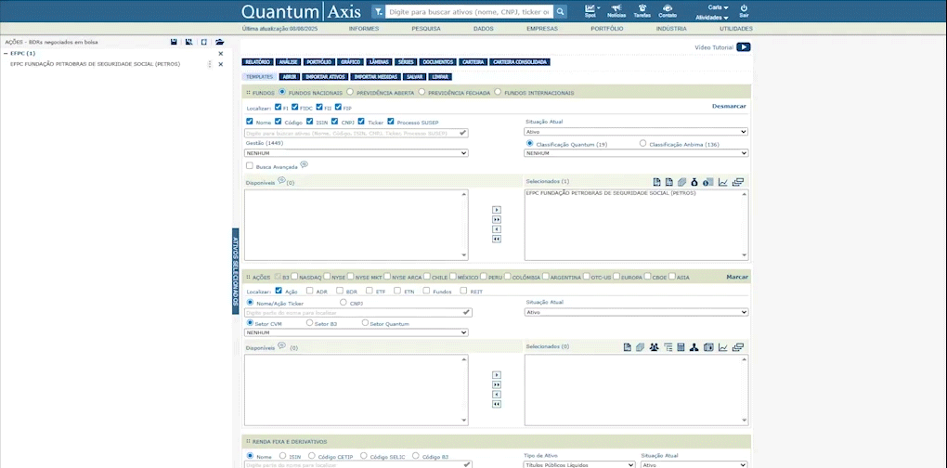This screenshot has width=947, height=468.
Task: Click the LIMPAR button
Action: 440,77
